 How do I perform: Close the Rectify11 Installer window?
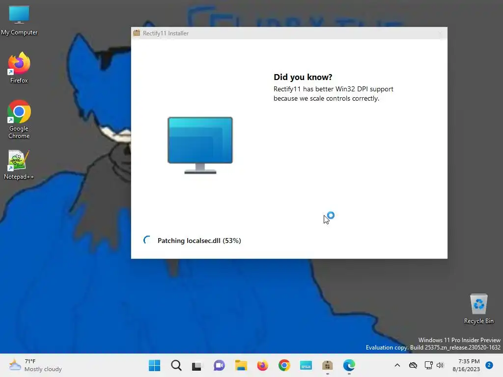[x=440, y=33]
